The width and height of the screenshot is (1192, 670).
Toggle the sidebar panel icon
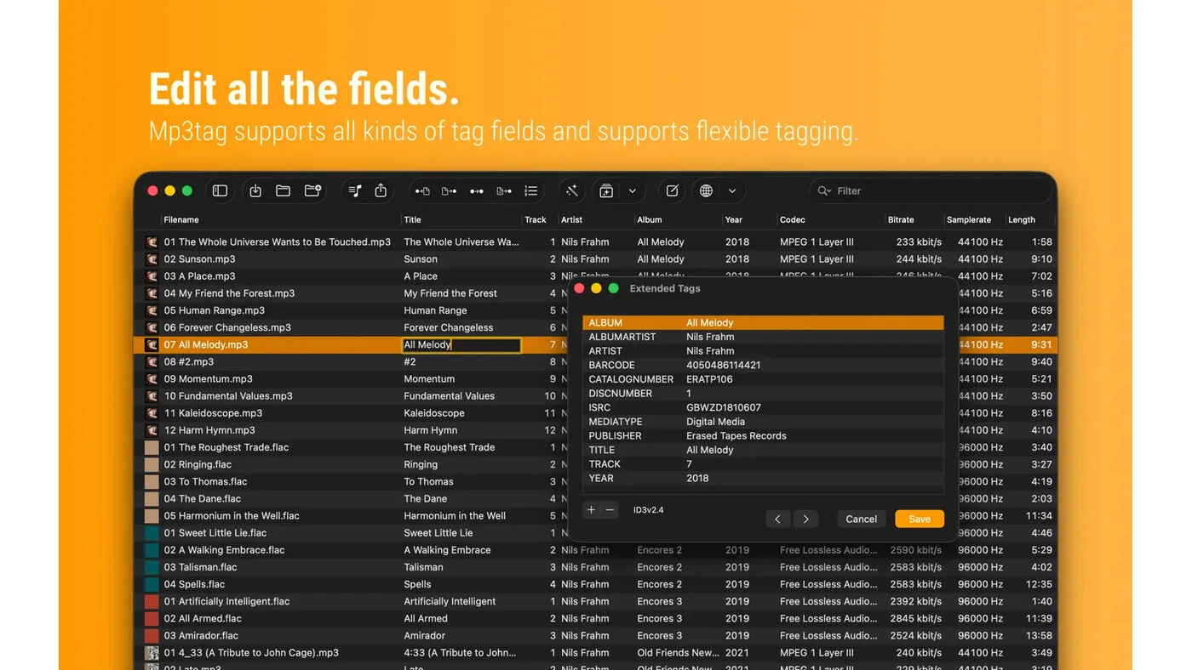pyautogui.click(x=220, y=190)
